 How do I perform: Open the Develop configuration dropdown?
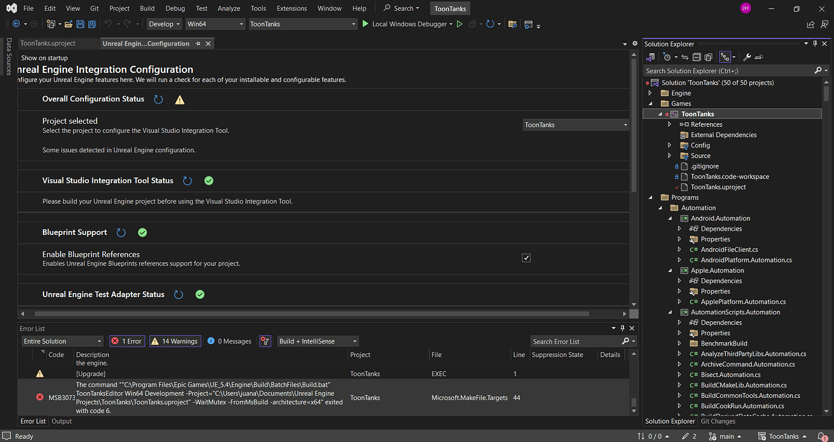164,24
